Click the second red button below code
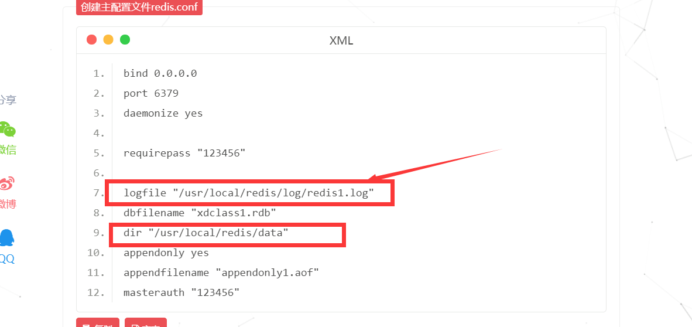The image size is (692, 327). click(146, 322)
